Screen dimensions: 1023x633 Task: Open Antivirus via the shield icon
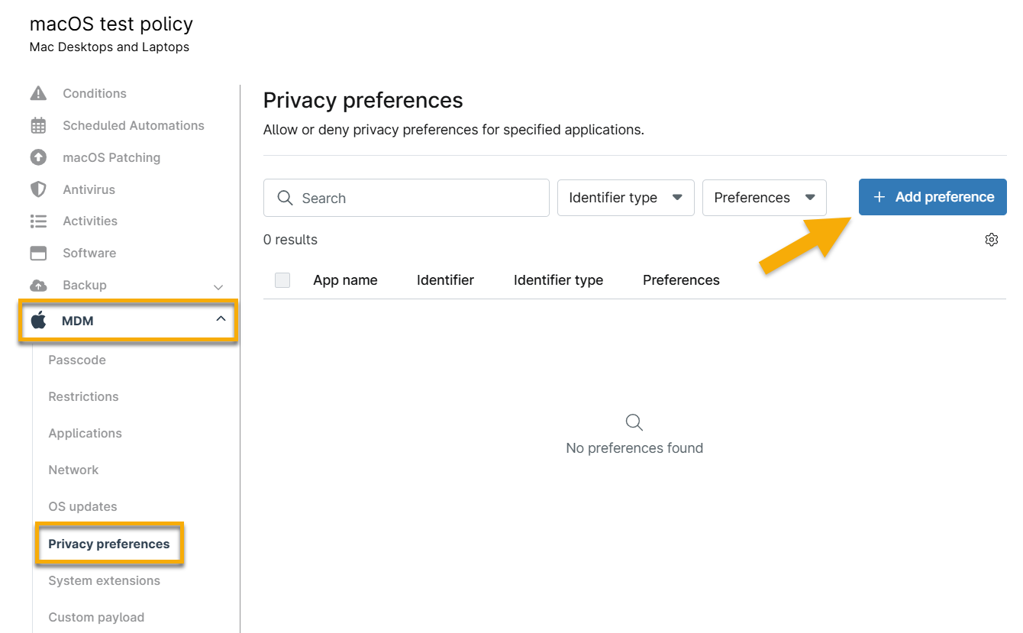38,189
